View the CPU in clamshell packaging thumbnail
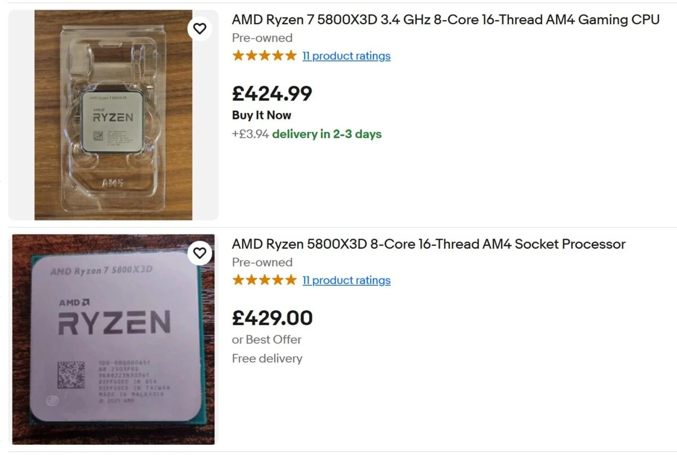The width and height of the screenshot is (677, 455). coord(112,114)
